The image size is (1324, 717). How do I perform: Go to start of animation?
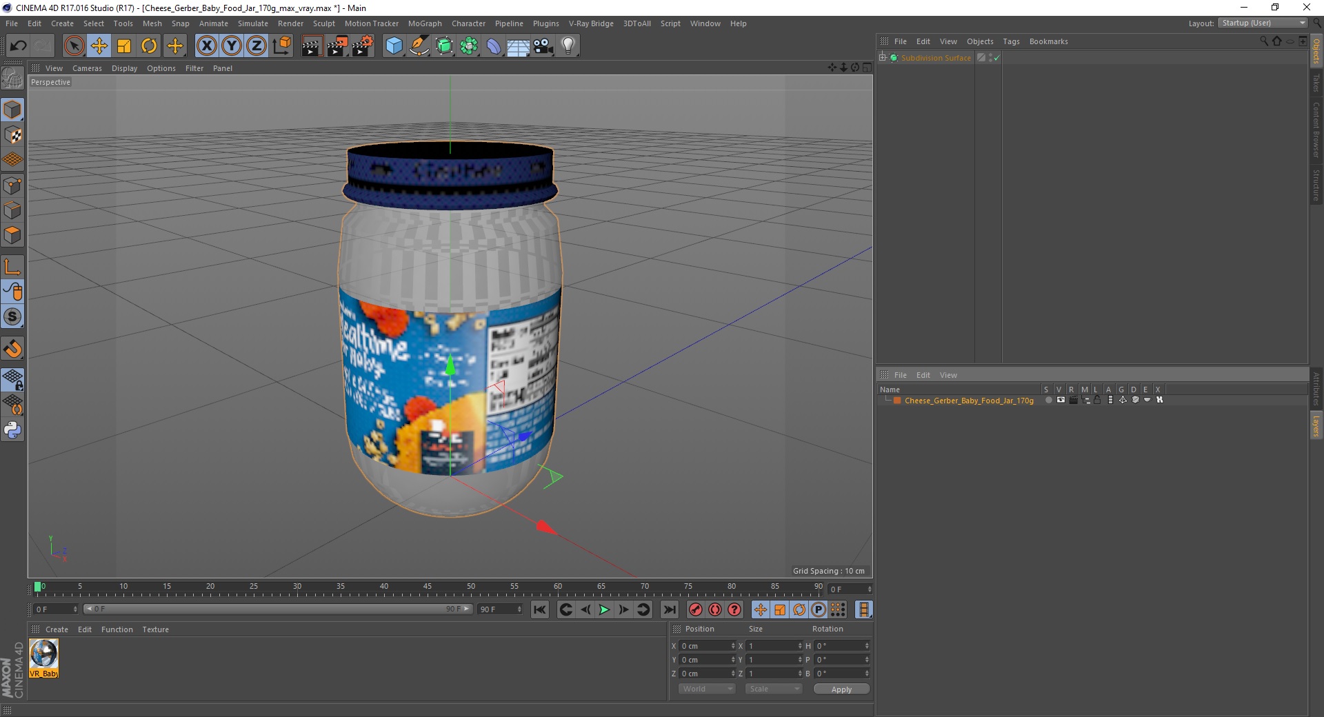click(540, 609)
